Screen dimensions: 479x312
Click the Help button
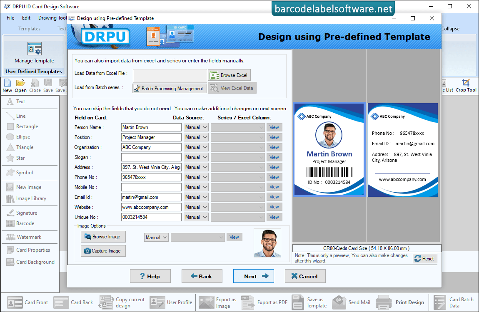(150, 276)
